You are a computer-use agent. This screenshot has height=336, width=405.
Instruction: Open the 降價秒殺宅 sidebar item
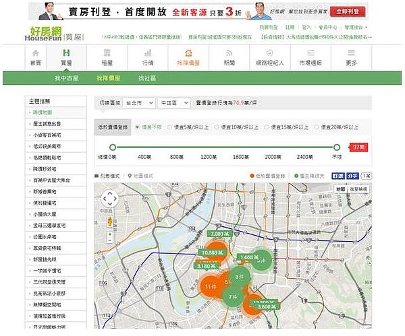[45, 169]
